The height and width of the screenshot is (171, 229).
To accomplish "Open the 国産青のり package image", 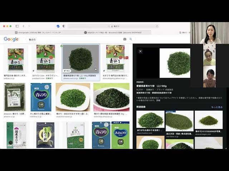I will click(x=16, y=135).
